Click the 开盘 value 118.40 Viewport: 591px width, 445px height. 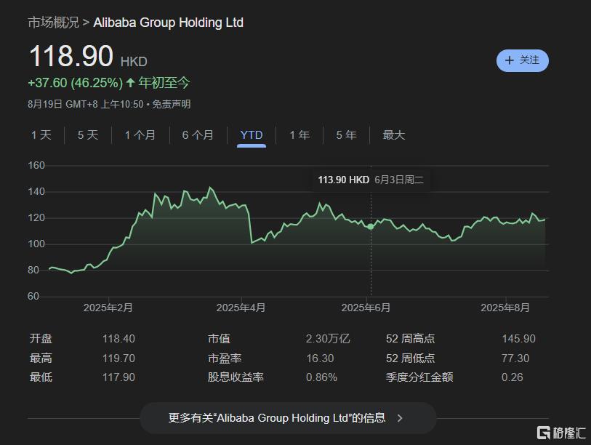click(118, 339)
